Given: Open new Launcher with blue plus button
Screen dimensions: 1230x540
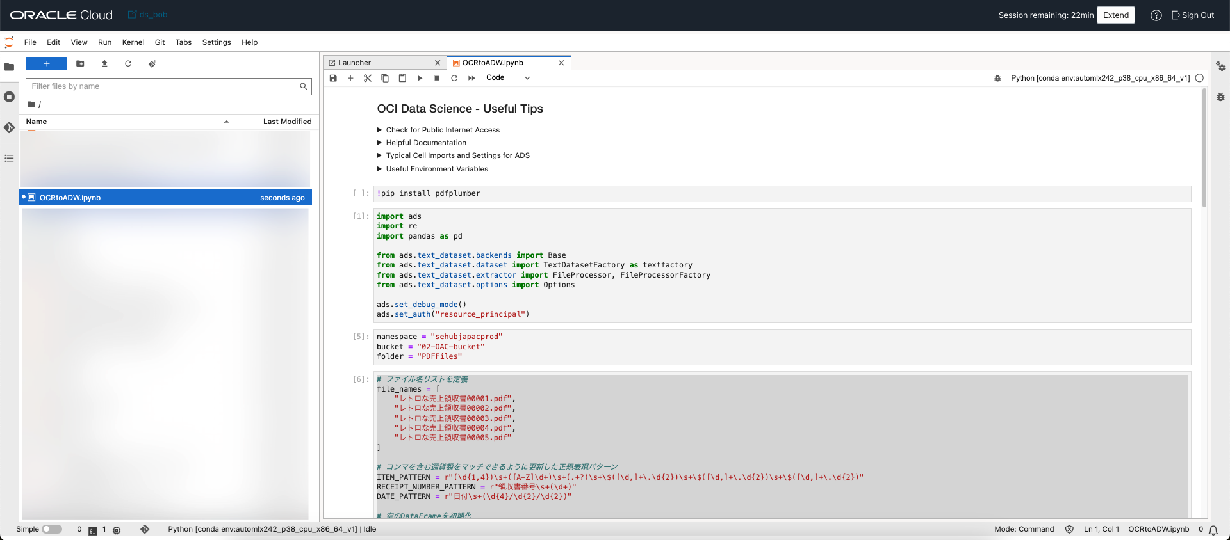Looking at the screenshot, I should tap(46, 63).
